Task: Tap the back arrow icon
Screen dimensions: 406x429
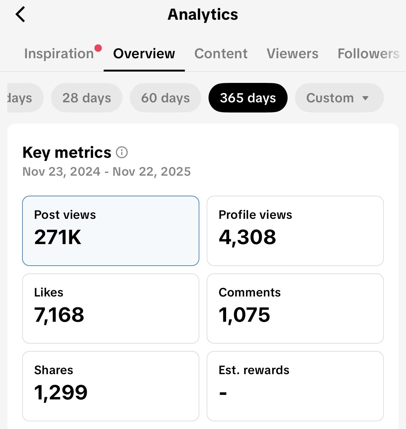Action: point(20,14)
